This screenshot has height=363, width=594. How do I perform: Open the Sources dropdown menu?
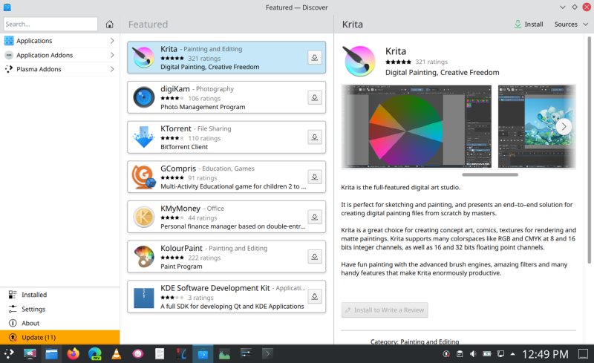point(569,24)
